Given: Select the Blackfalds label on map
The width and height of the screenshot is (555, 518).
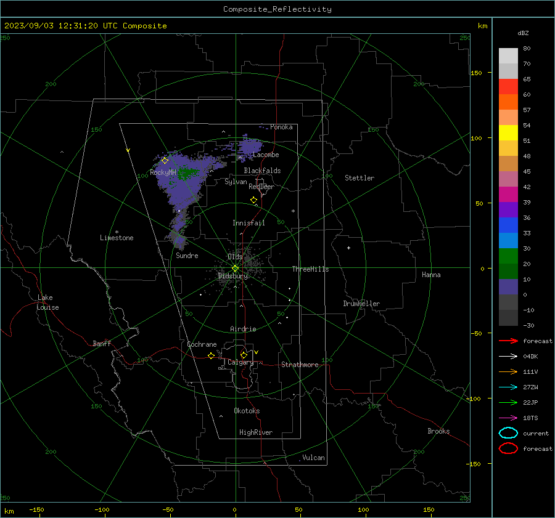Looking at the screenshot, I should (x=262, y=171).
